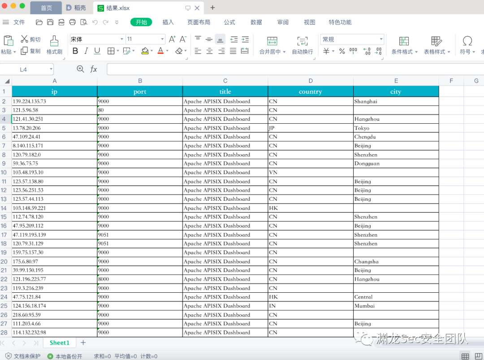The image size is (484, 360).
Task: Expand the paste options arrow
Action: point(14,52)
